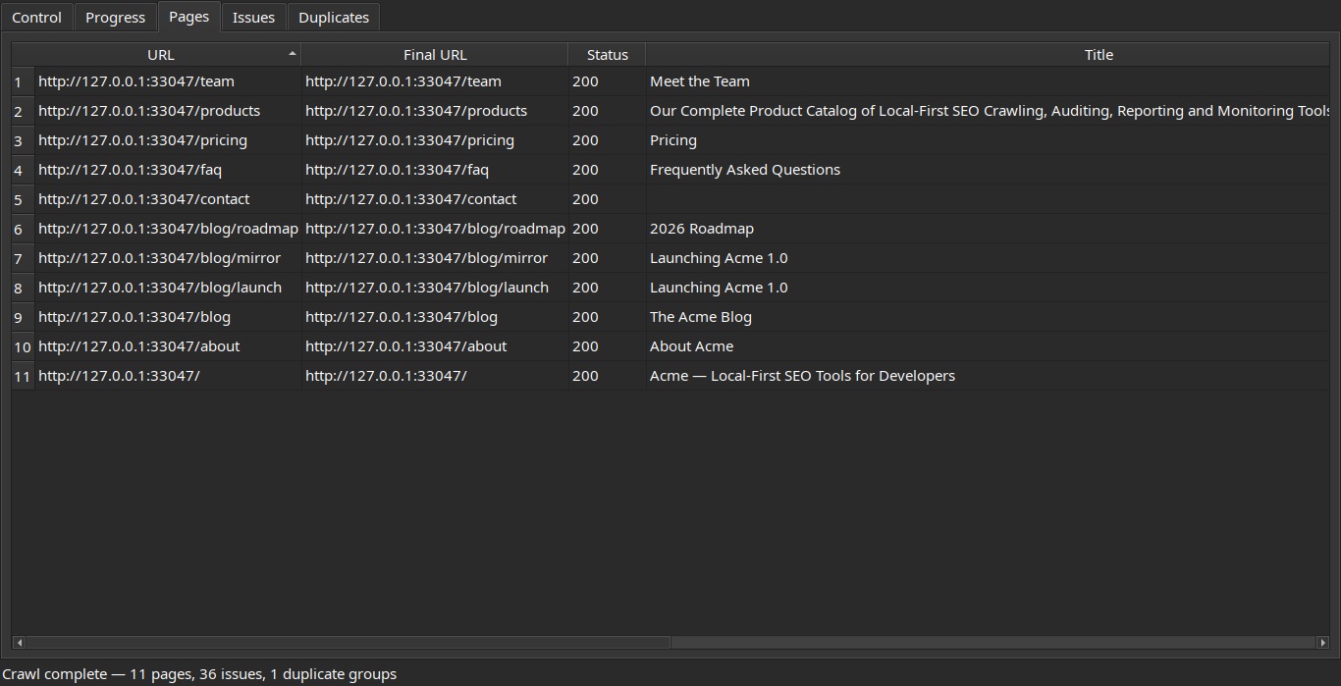Select row header number 9

pos(23,317)
